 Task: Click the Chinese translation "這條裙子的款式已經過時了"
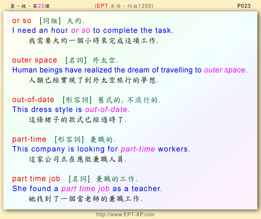[x=77, y=119]
